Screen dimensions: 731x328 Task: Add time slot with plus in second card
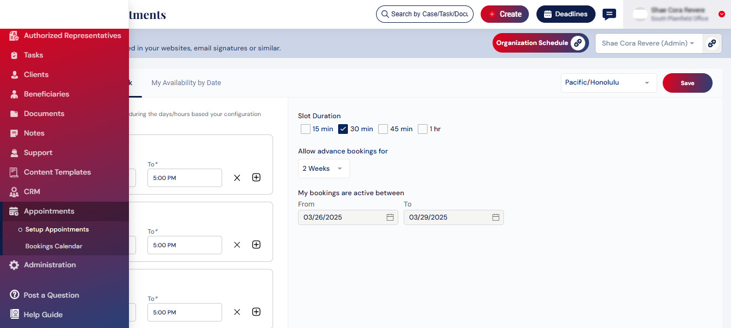click(x=256, y=245)
